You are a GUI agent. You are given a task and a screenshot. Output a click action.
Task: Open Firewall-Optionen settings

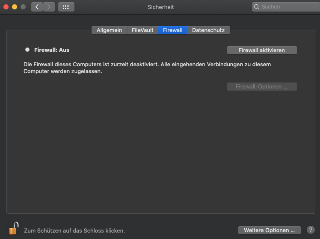(x=261, y=86)
